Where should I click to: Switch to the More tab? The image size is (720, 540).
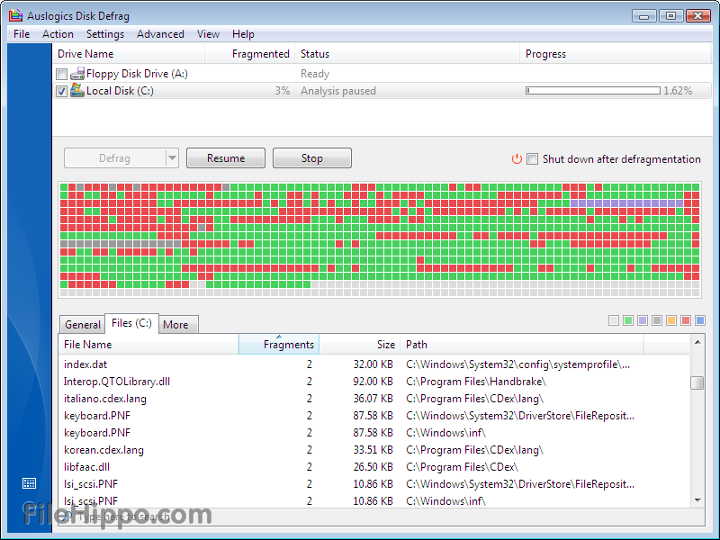point(176,324)
